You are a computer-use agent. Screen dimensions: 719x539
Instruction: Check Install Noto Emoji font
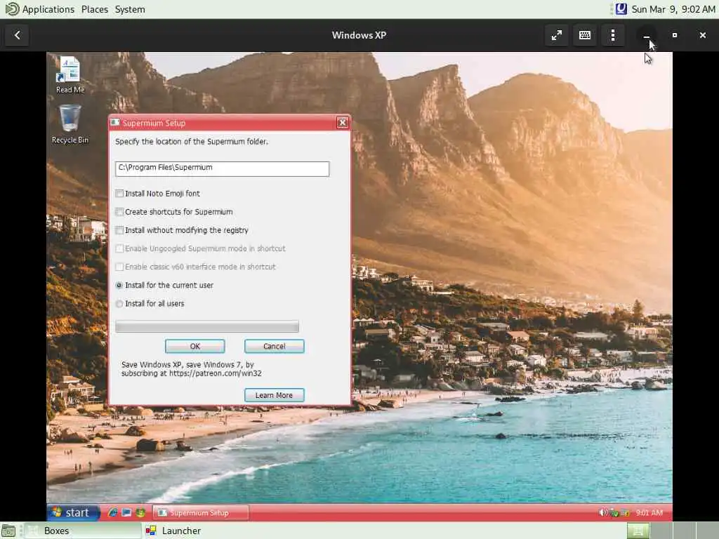[x=119, y=194]
